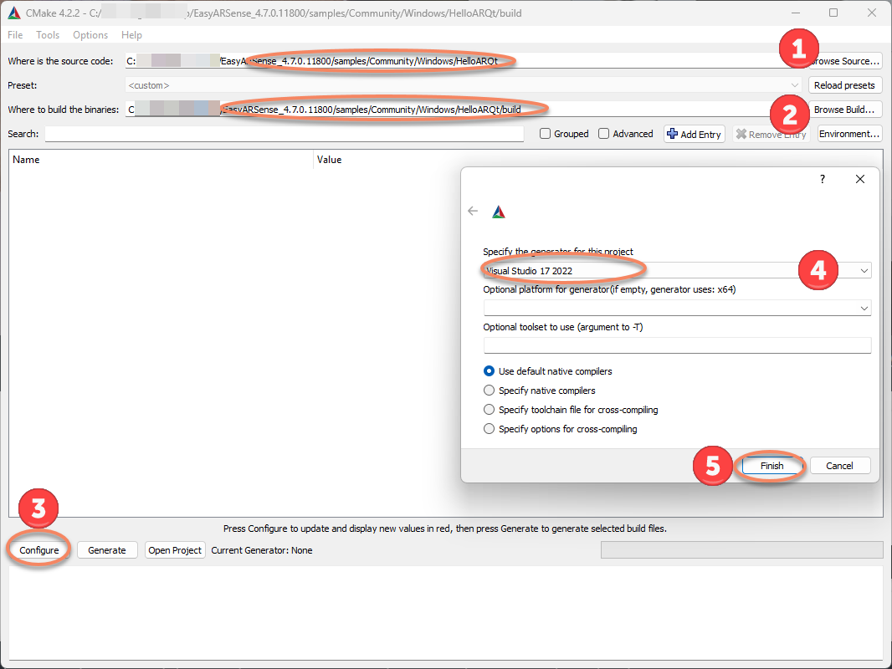Expand the Preset custom dropdown
The width and height of the screenshot is (892, 669).
point(464,85)
